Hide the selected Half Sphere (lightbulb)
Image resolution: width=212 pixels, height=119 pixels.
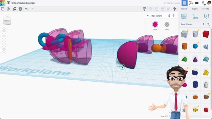[174, 16]
